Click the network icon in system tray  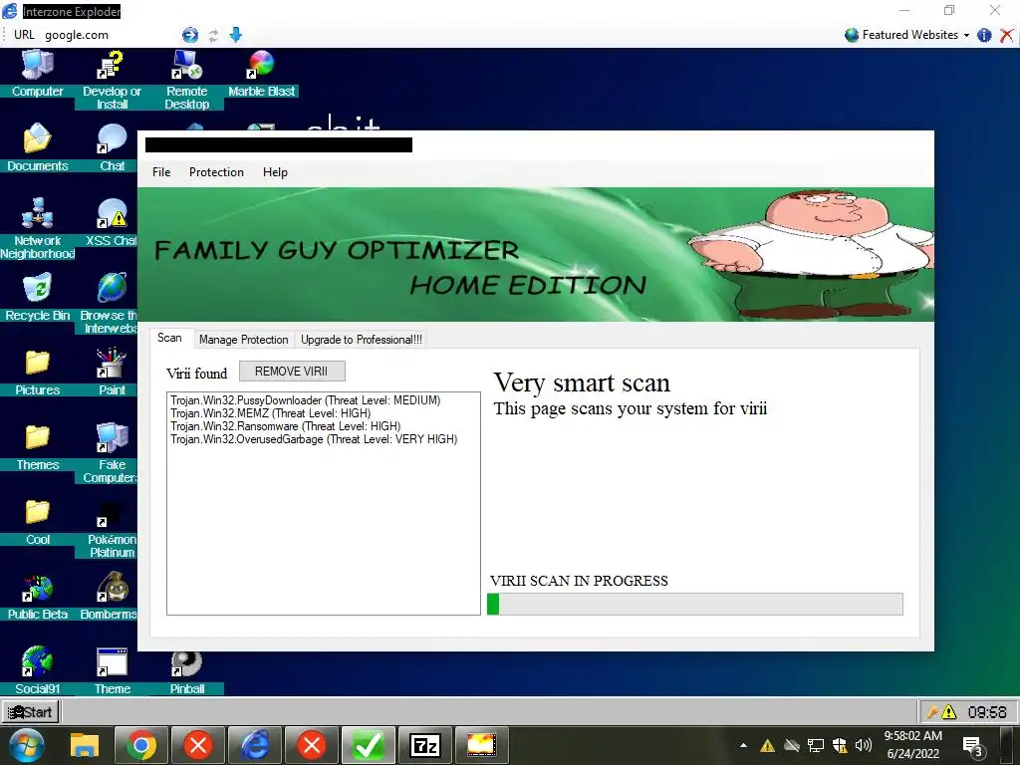tap(815, 745)
